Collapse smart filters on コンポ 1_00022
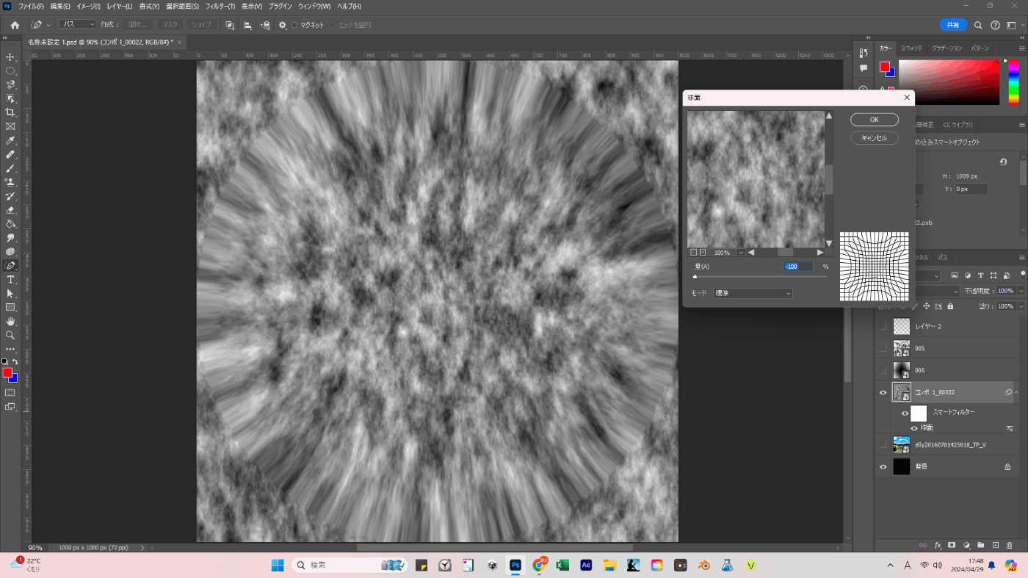 click(1018, 392)
